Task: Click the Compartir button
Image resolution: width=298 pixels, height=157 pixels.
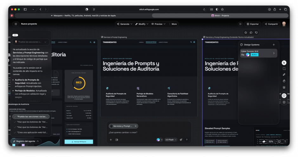Action: coord(271,24)
